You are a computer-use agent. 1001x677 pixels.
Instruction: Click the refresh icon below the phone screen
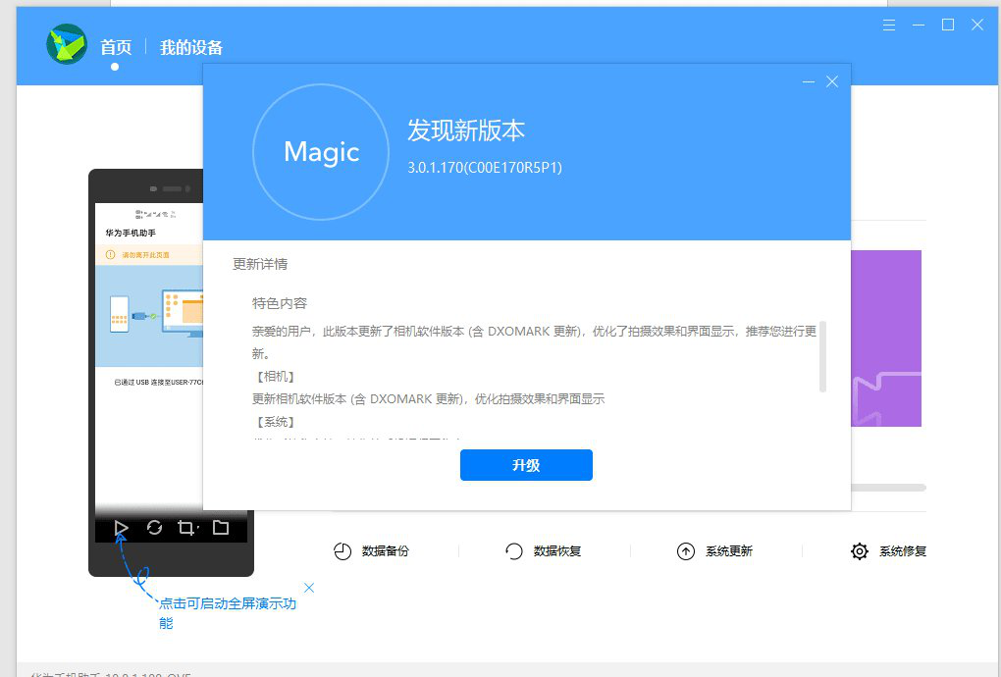point(154,528)
